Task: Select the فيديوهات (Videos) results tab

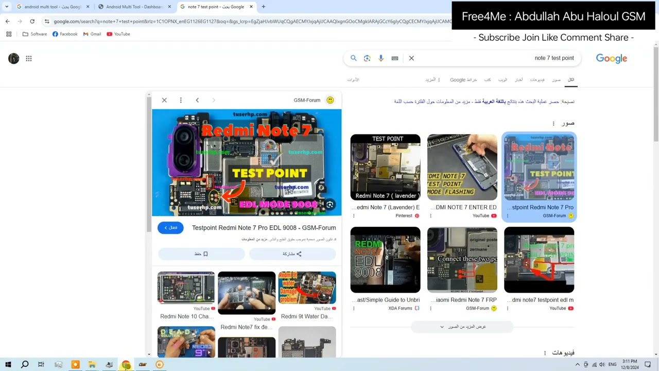Action: point(537,80)
